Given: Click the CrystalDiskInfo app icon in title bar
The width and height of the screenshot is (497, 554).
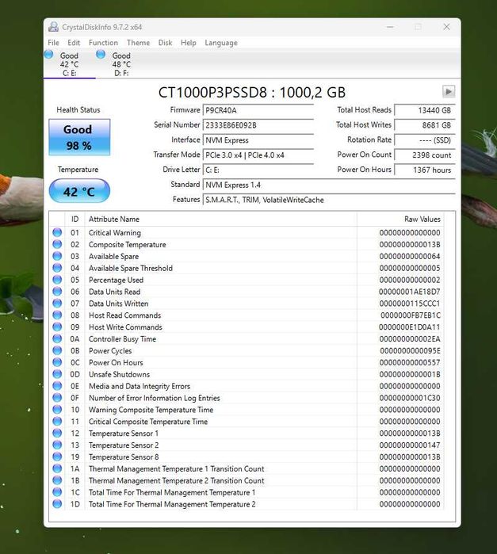Looking at the screenshot, I should tap(53, 27).
